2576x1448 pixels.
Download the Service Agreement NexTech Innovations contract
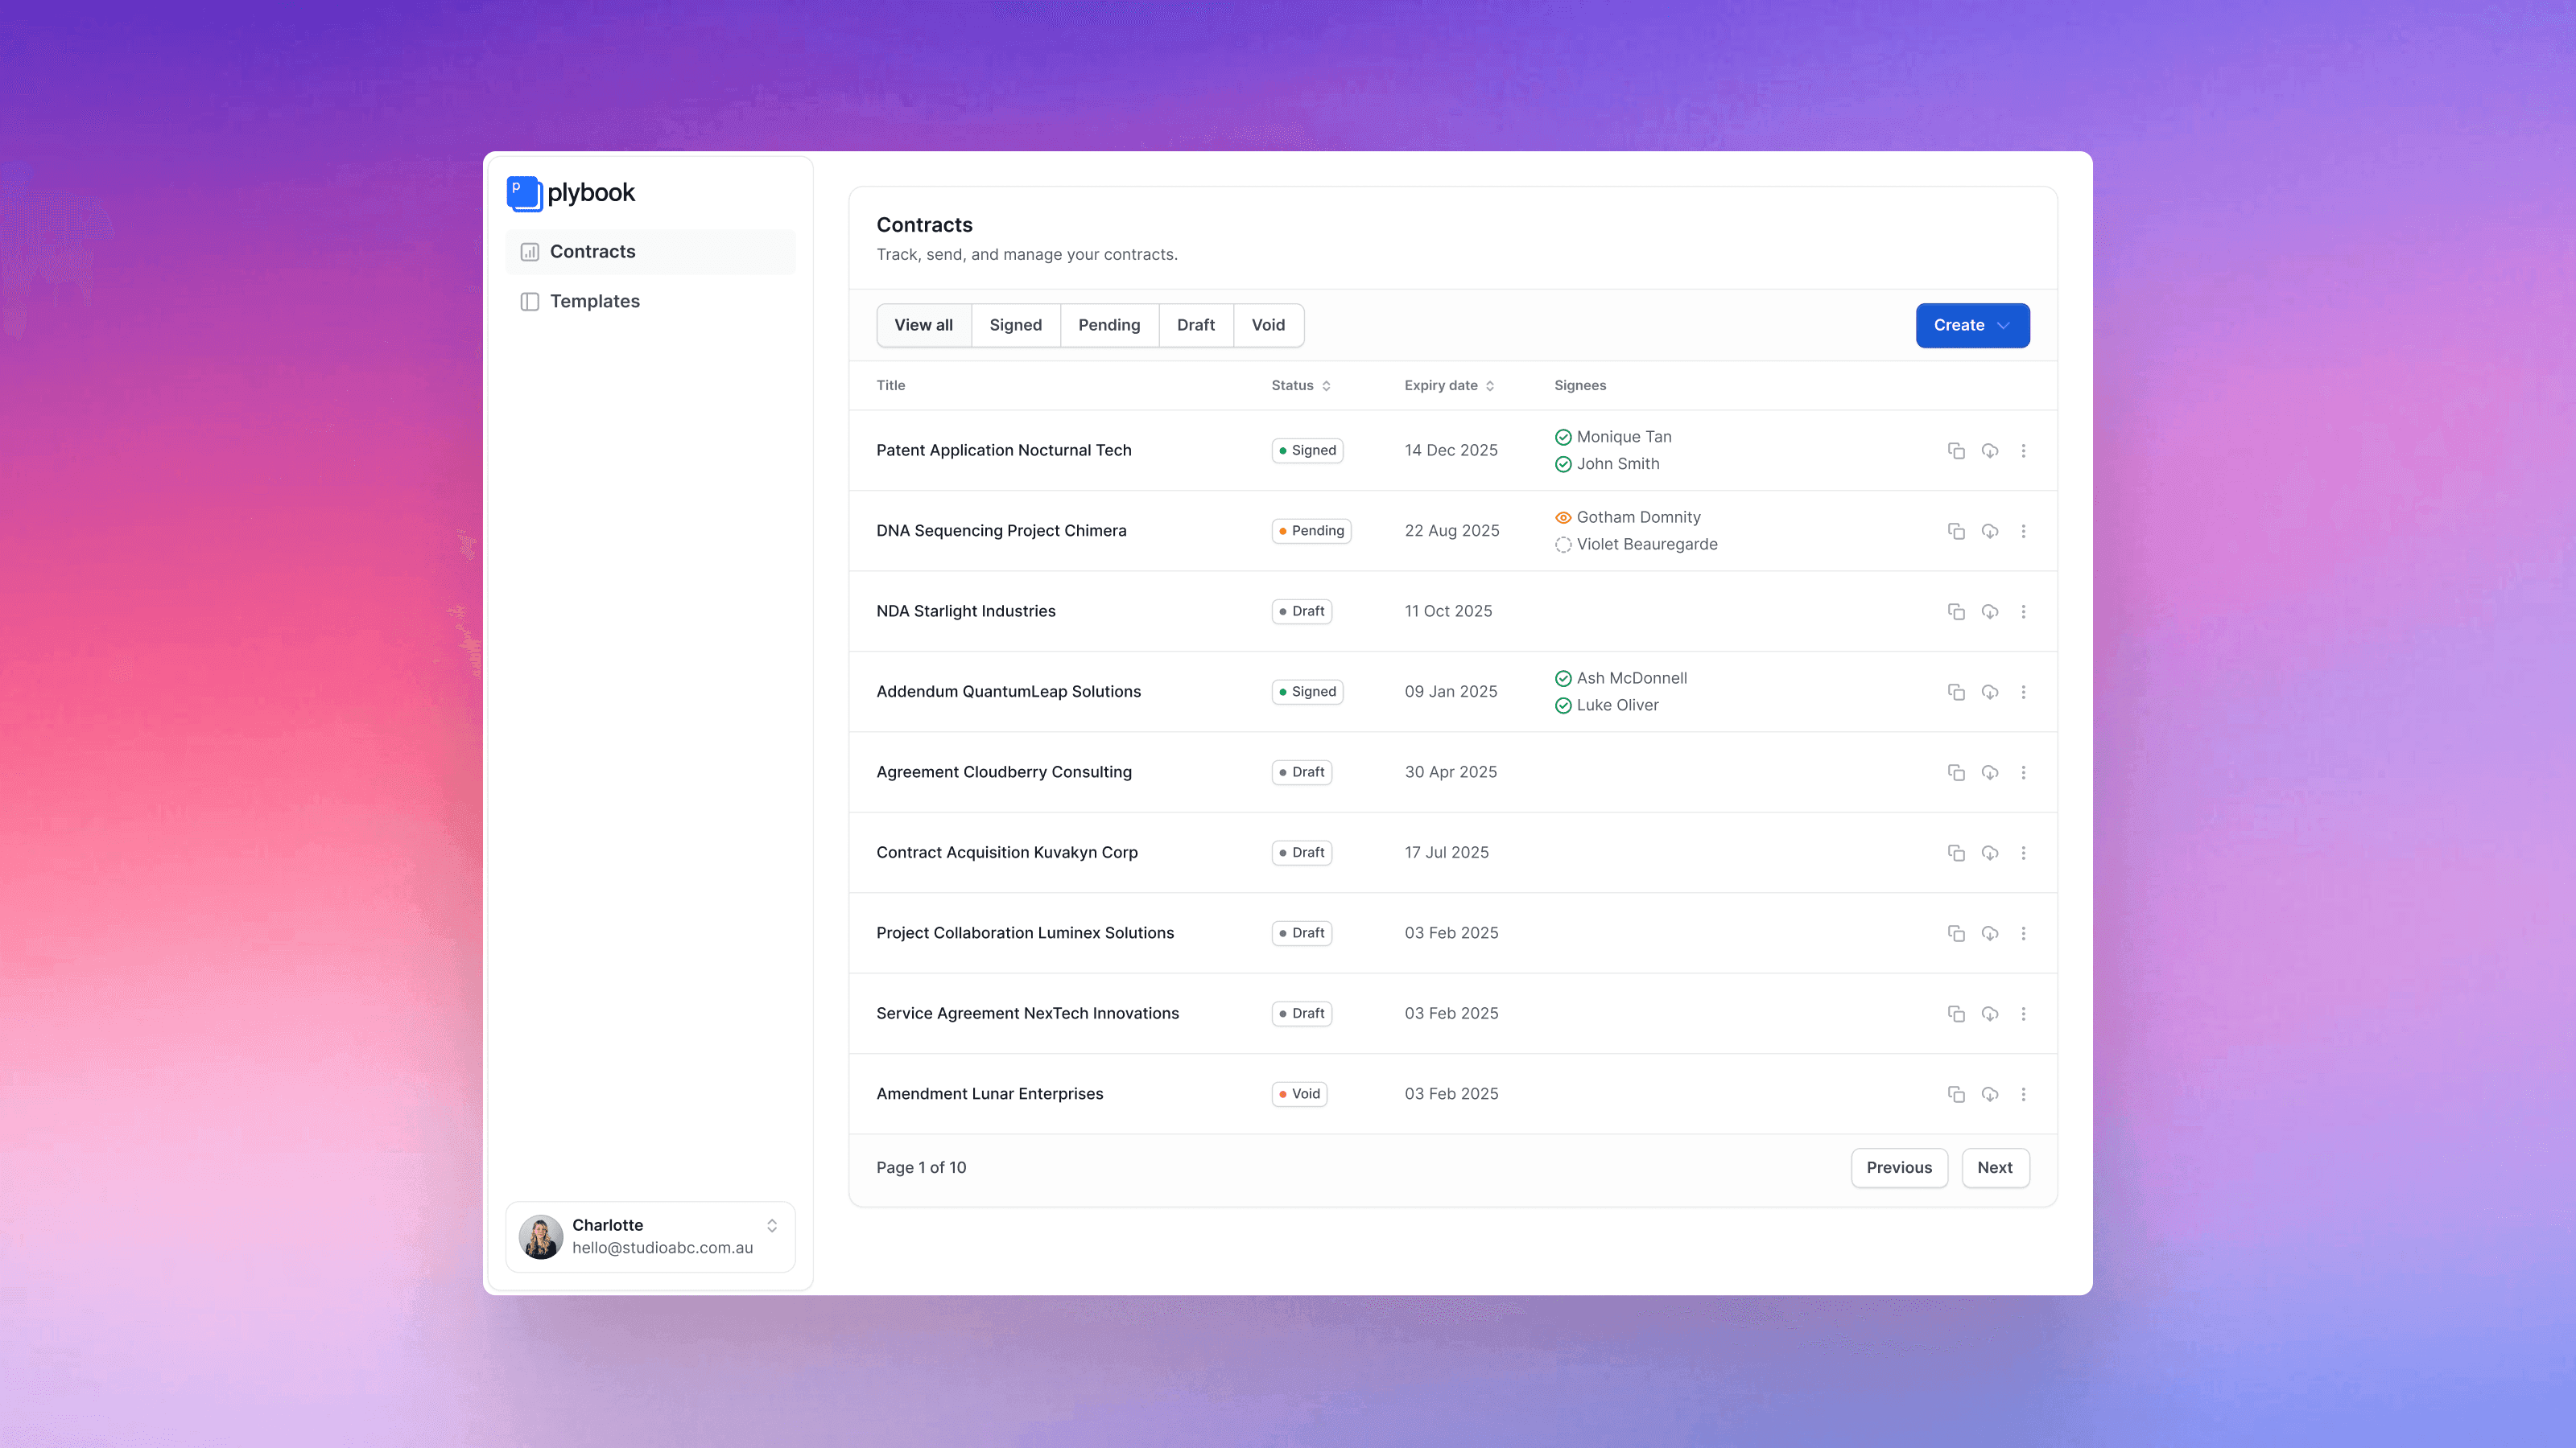coord(1989,1014)
